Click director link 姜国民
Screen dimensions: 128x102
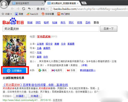pyautogui.click(x=47, y=48)
